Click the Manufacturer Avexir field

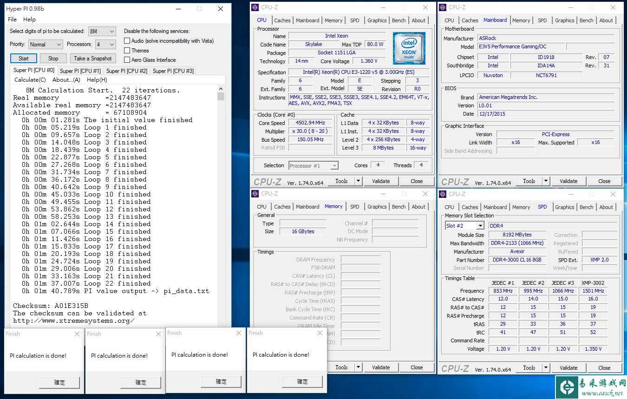pyautogui.click(x=517, y=252)
